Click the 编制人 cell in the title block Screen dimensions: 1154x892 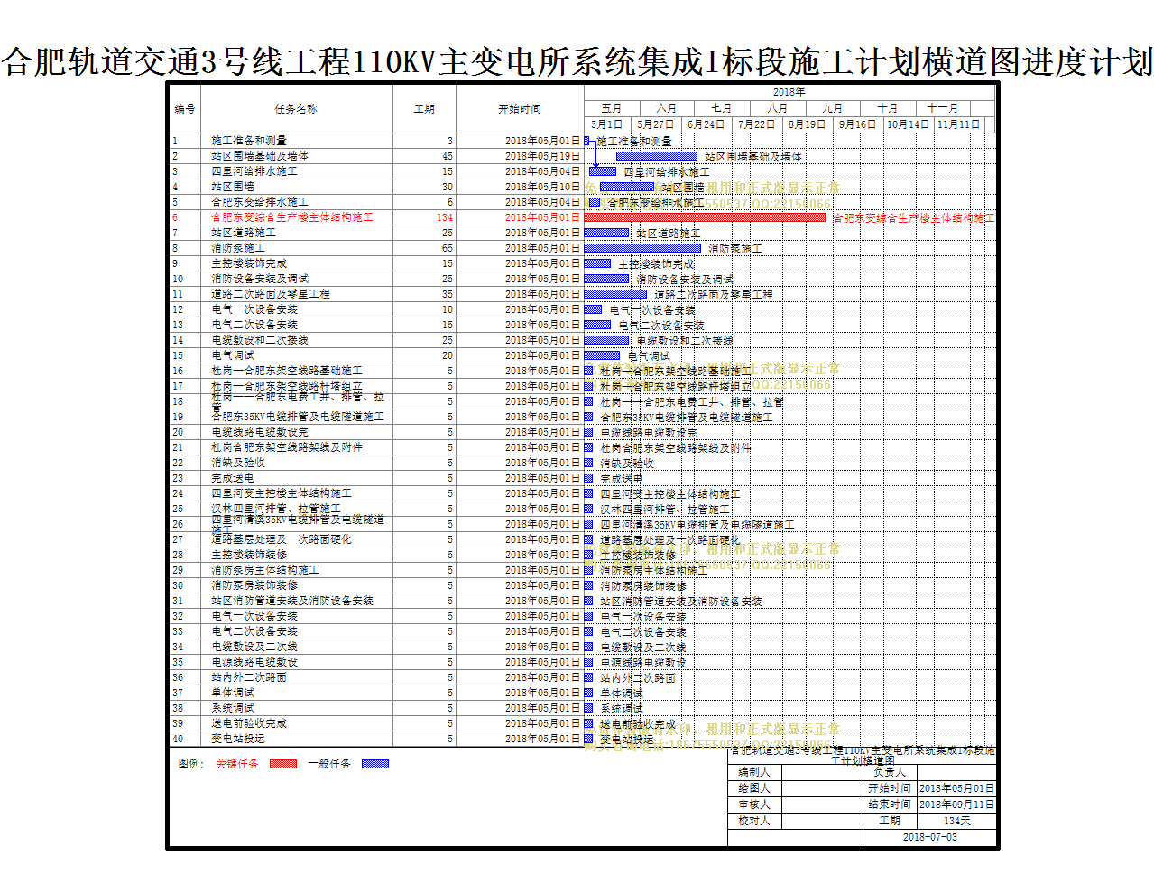(x=754, y=772)
